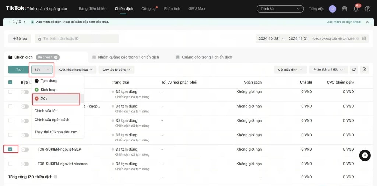Image resolution: width=377 pixels, height=186 pixels.
Task: Toggle the select-all header checkbox
Action: (x=10, y=82)
